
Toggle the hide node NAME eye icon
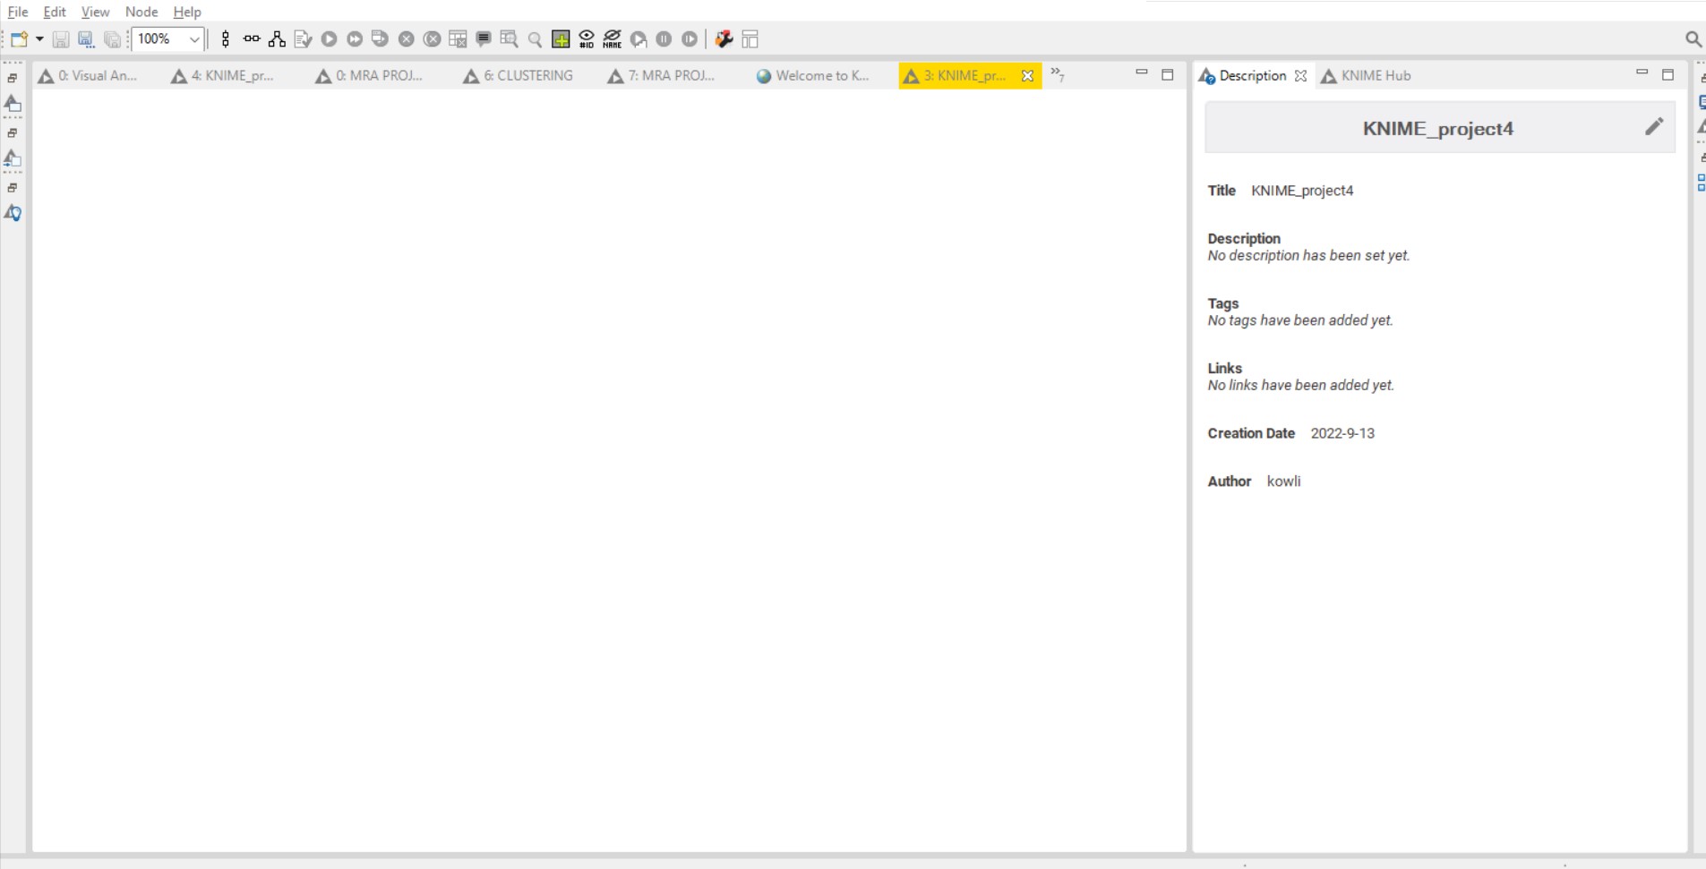[613, 39]
